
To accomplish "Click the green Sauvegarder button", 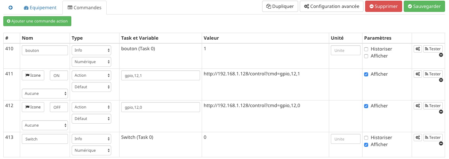I will tap(424, 6).
